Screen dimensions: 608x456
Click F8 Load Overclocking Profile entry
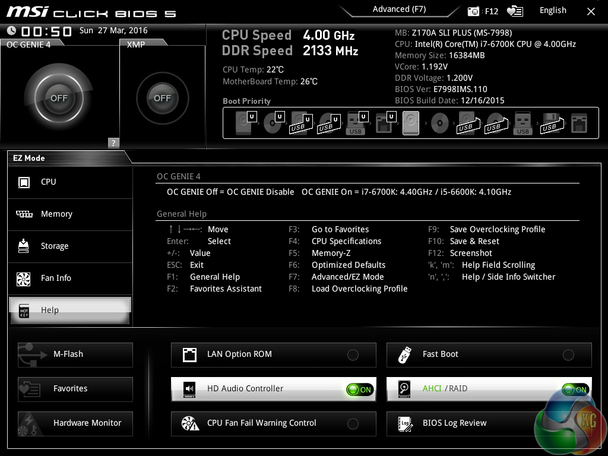[348, 289]
